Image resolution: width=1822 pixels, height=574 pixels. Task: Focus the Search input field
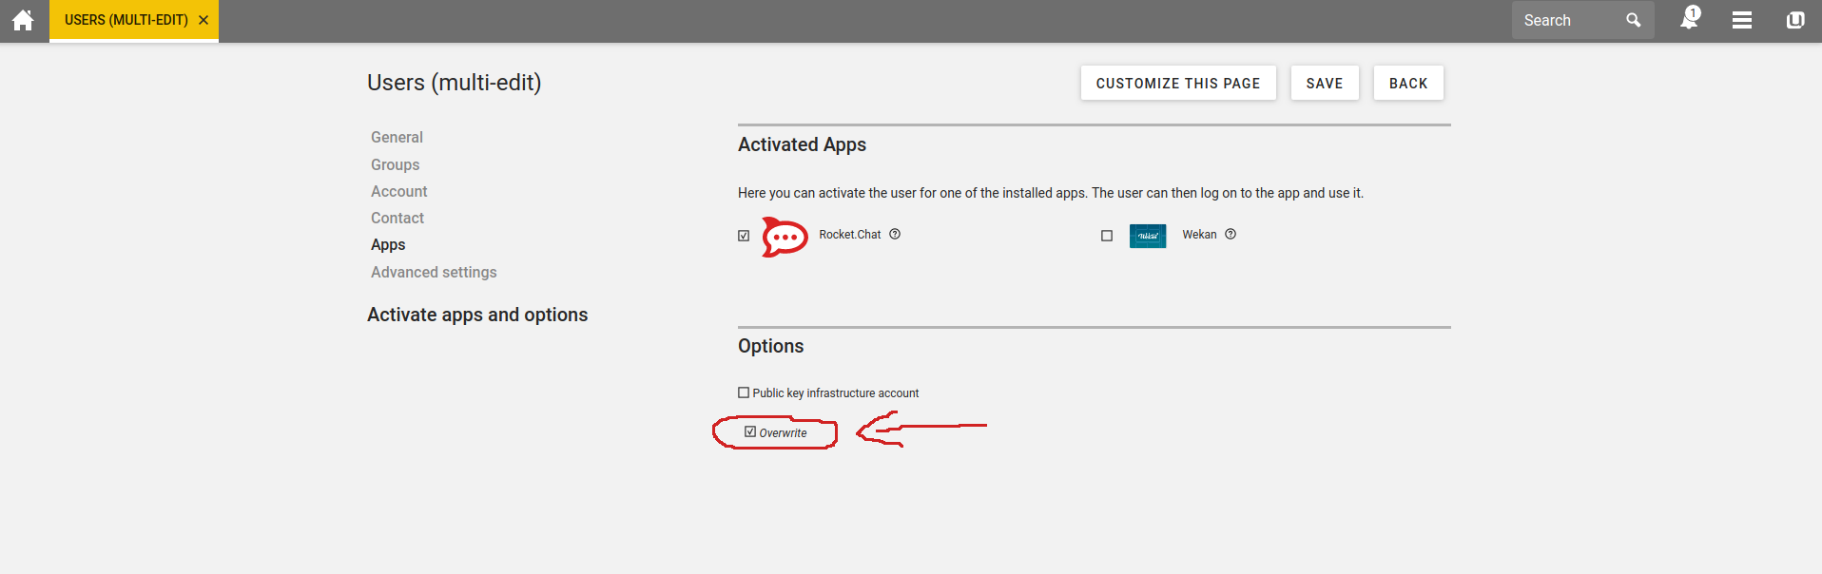tap(1569, 20)
